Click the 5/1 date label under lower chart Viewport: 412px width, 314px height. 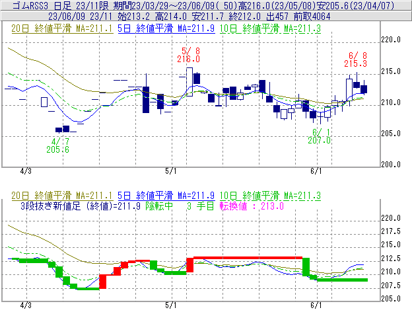pyautogui.click(x=171, y=305)
